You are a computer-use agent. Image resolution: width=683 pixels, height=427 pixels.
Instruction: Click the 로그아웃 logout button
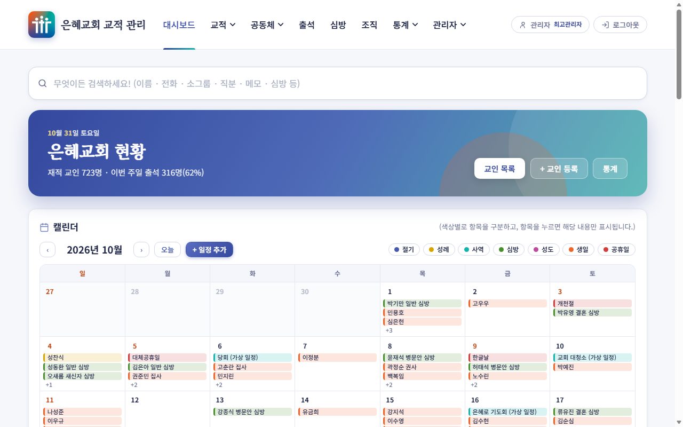(620, 25)
